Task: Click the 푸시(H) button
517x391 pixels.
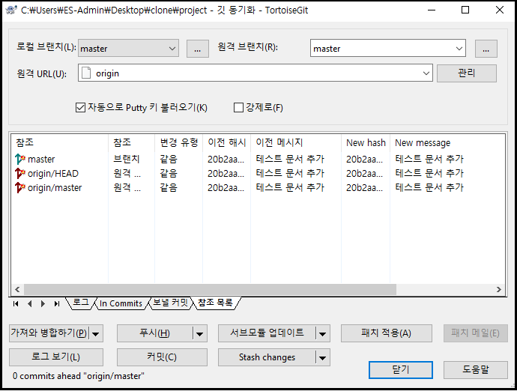Action: click(154, 333)
